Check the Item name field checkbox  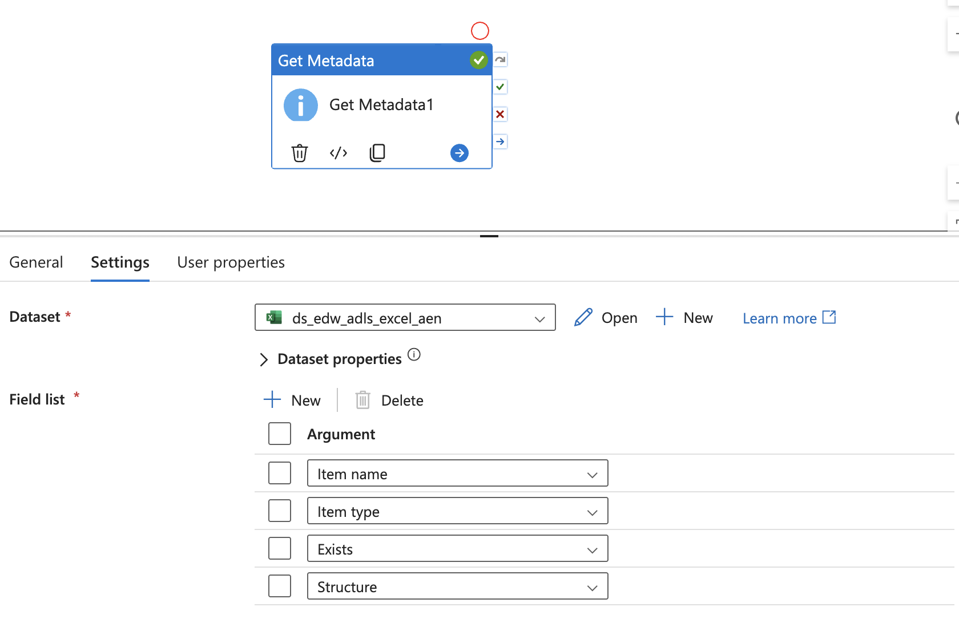pos(280,474)
